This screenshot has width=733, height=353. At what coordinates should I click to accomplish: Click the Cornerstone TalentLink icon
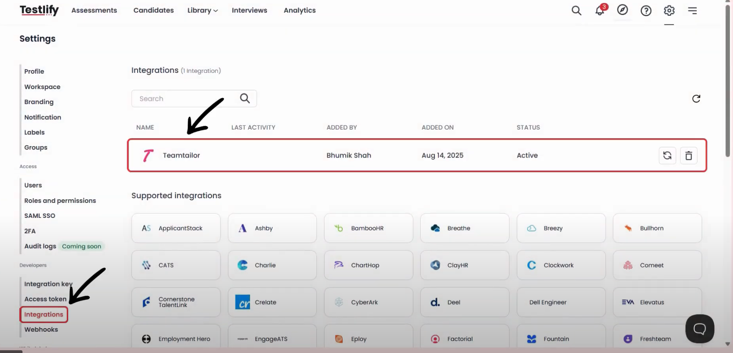146,302
